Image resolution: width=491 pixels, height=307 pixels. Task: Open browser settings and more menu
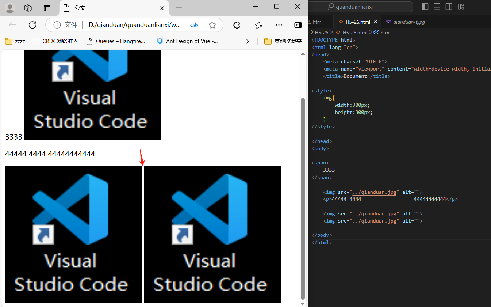point(279,25)
